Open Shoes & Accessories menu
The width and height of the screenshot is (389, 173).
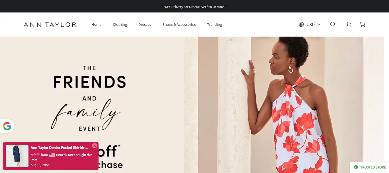[179, 24]
